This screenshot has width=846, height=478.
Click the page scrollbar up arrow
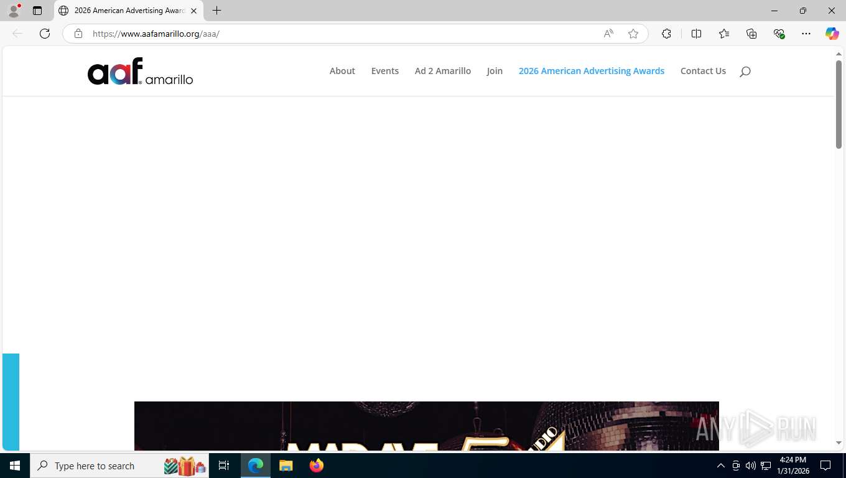click(839, 54)
